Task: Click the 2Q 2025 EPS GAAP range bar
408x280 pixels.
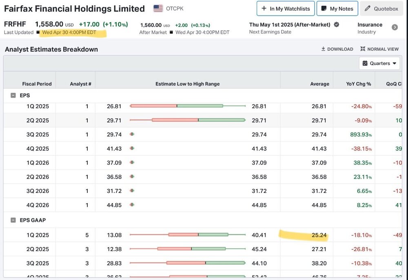Action: pyautogui.click(x=188, y=249)
